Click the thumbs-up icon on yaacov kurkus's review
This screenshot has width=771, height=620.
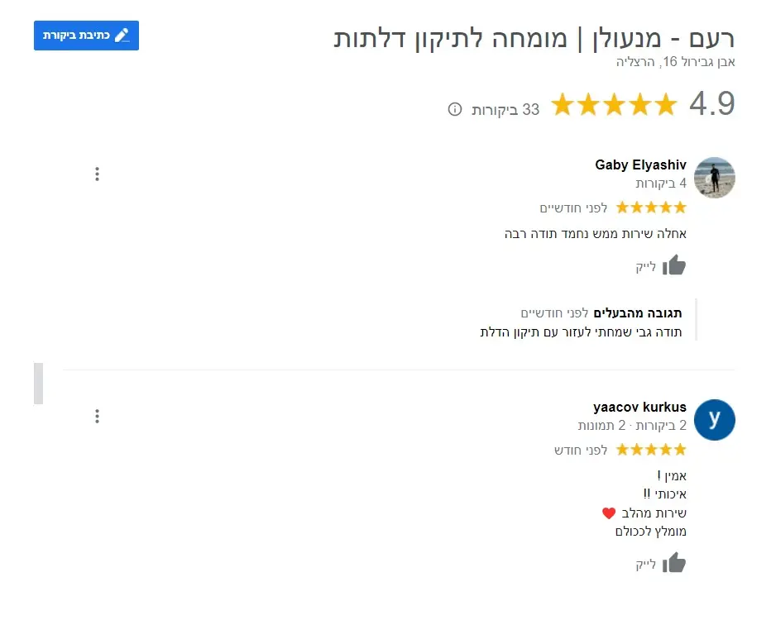674,562
